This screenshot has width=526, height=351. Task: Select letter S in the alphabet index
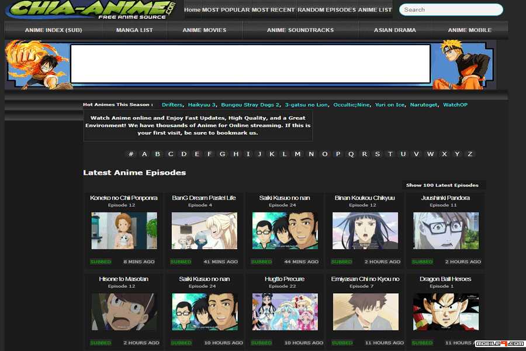tap(378, 154)
